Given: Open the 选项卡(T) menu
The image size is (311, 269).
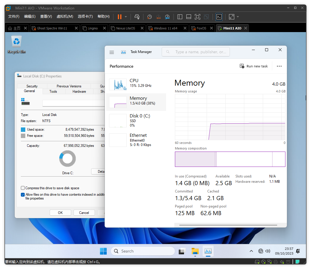Looking at the screenshot, I should (x=85, y=16).
